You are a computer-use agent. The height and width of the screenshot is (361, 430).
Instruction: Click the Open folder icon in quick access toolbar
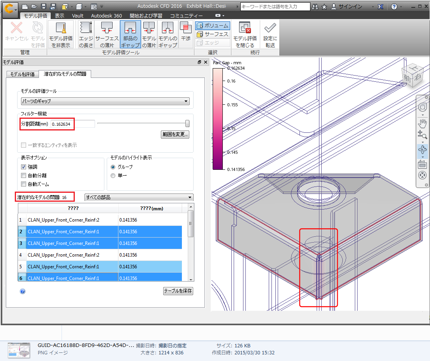coord(34,7)
